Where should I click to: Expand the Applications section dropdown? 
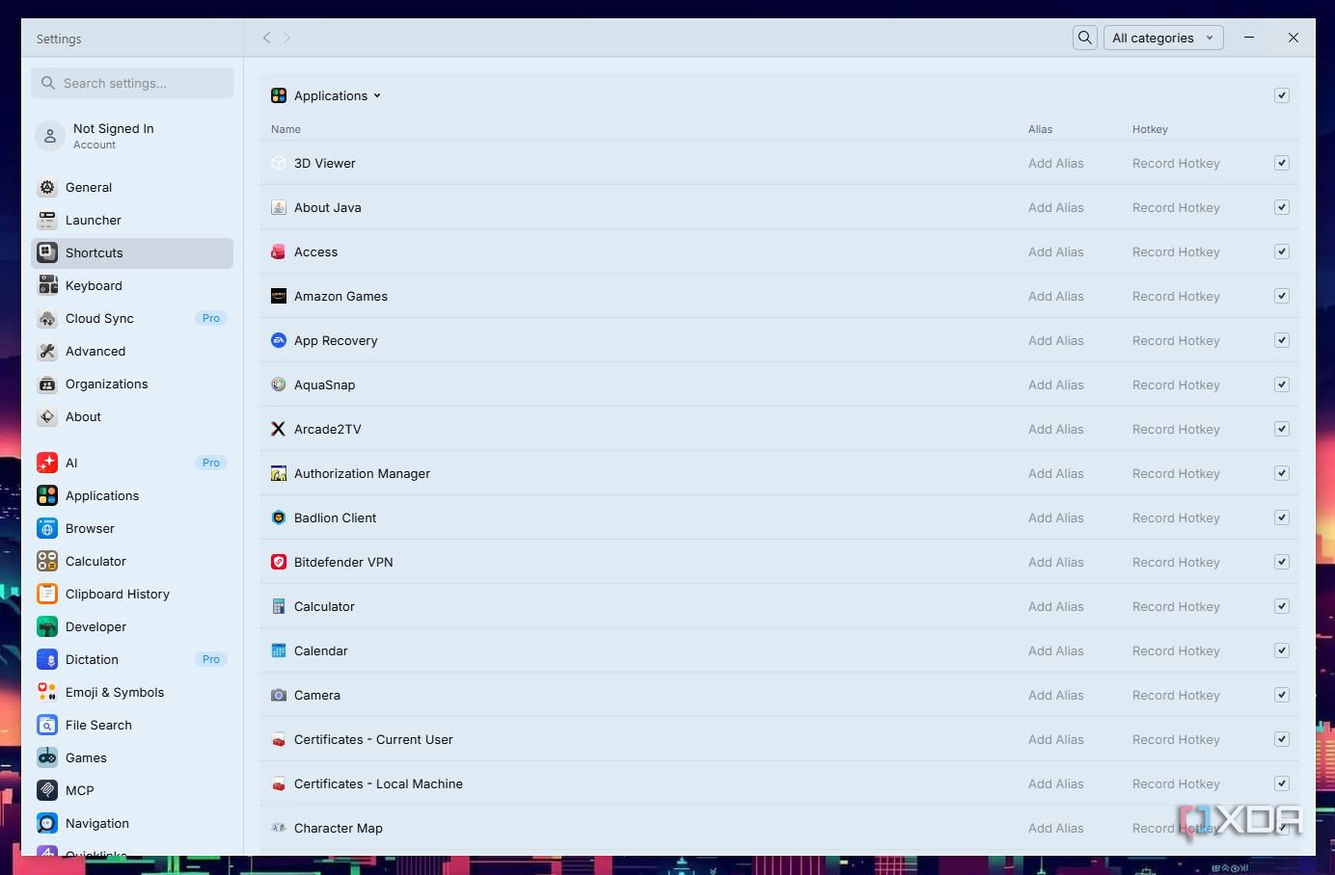click(338, 95)
